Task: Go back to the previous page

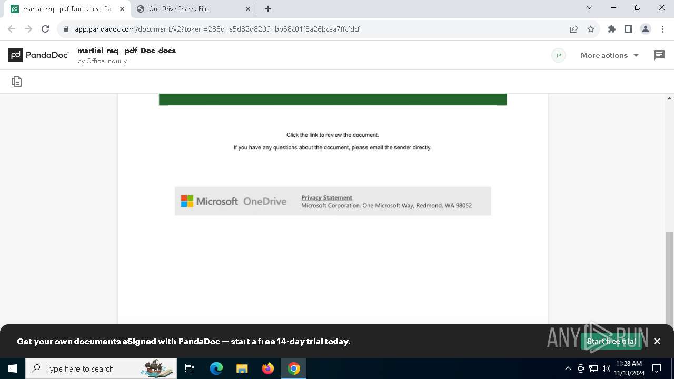Action: (12, 29)
